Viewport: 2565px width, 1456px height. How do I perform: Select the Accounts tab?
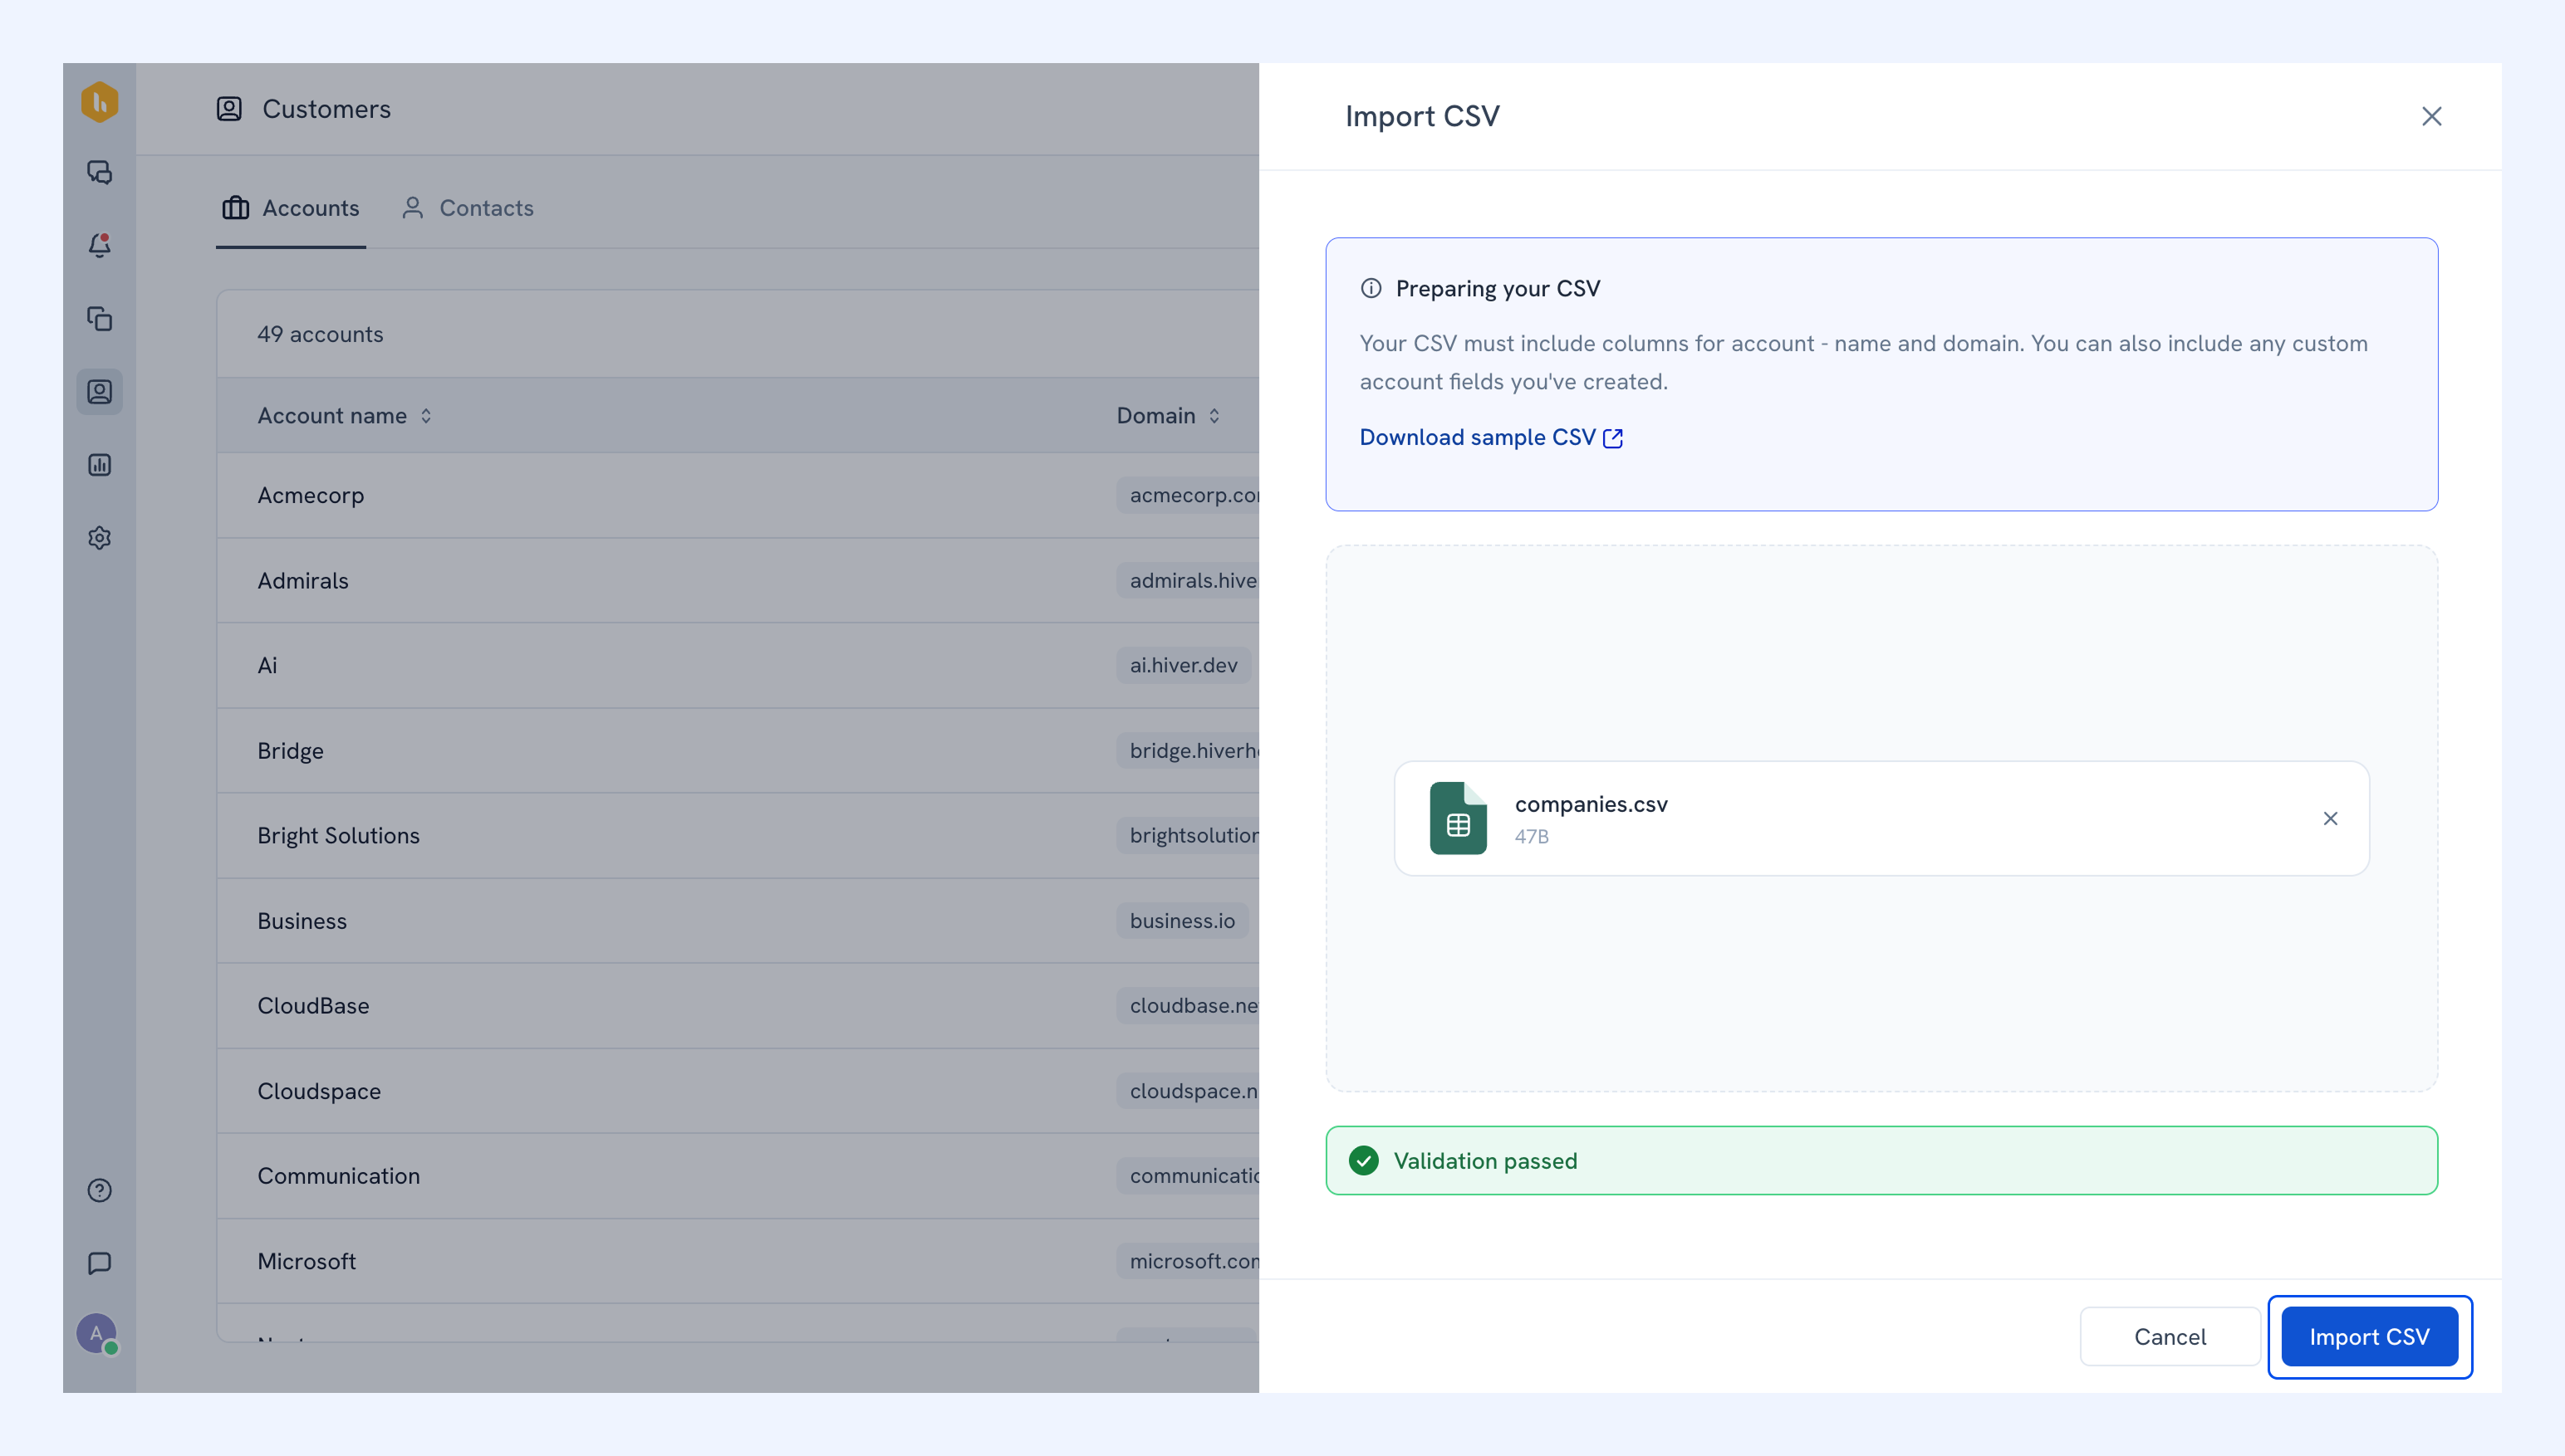[x=290, y=208]
